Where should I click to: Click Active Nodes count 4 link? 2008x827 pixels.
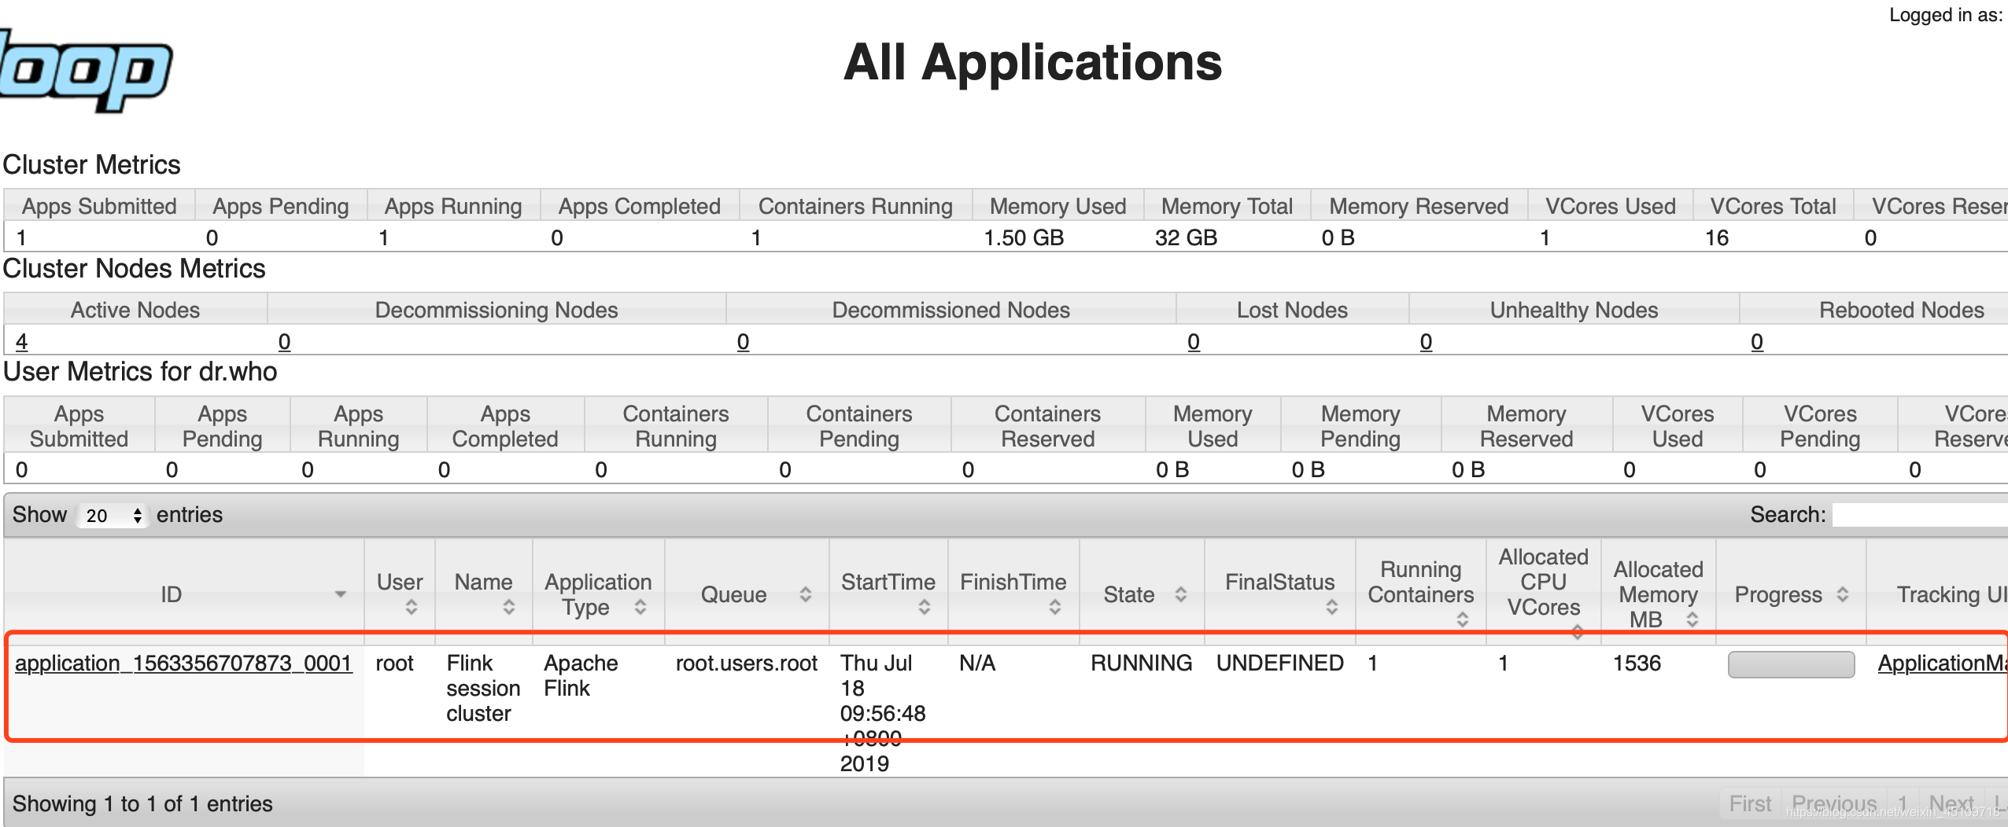point(21,342)
